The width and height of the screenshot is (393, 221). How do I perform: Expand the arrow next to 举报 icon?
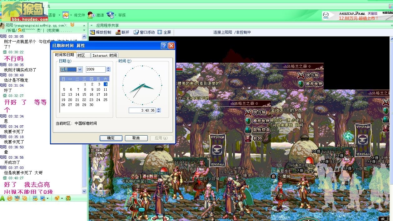[x=115, y=15]
